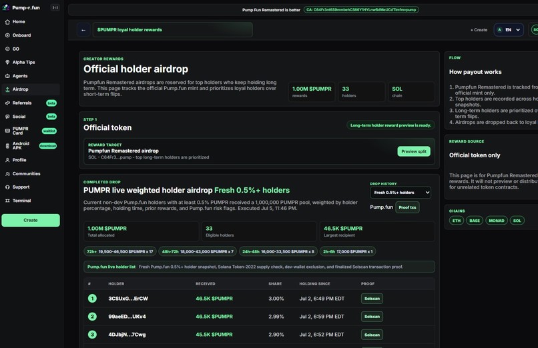The height and width of the screenshot is (348, 538).
Task: Click the 2h-6h tier pill
Action: (x=348, y=251)
